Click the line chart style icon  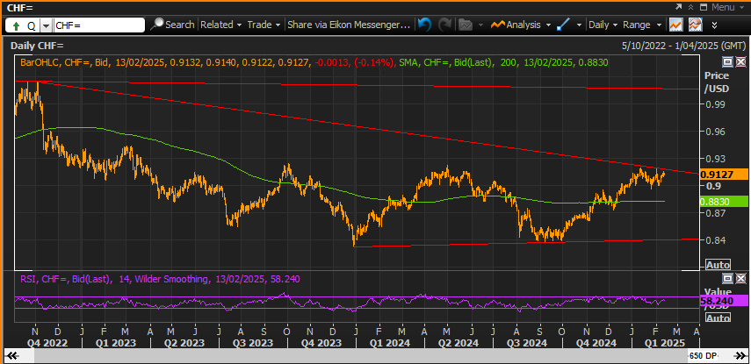pyautogui.click(x=675, y=25)
